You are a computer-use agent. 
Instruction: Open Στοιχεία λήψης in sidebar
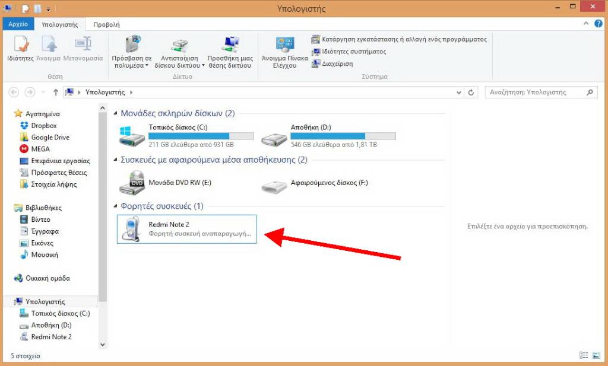[x=49, y=184]
